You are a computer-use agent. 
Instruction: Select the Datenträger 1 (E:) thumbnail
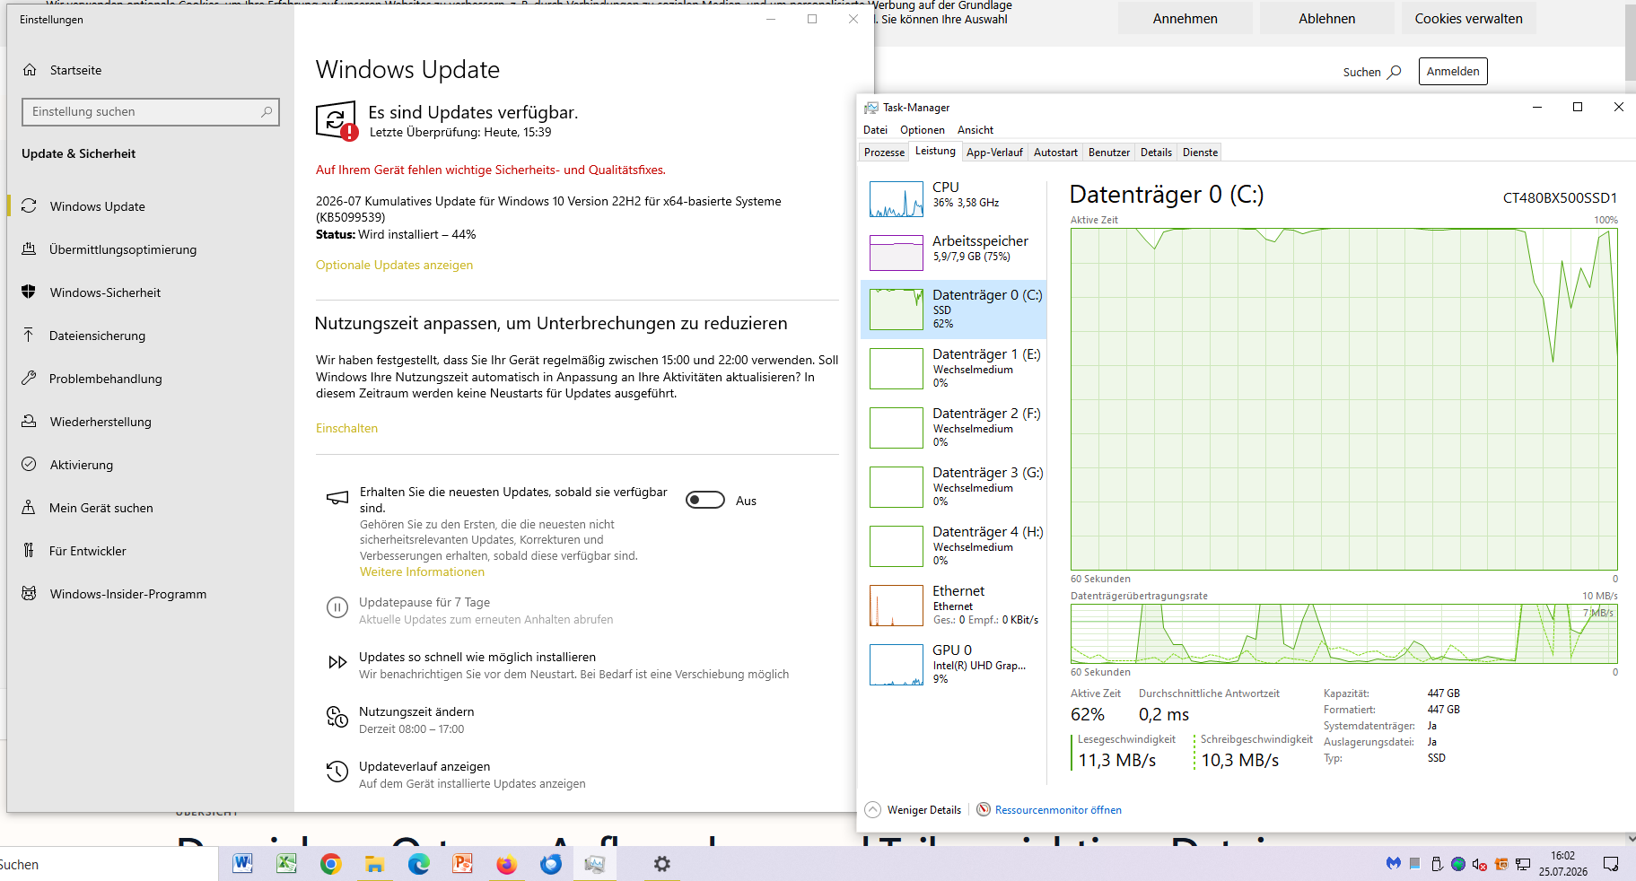(897, 368)
